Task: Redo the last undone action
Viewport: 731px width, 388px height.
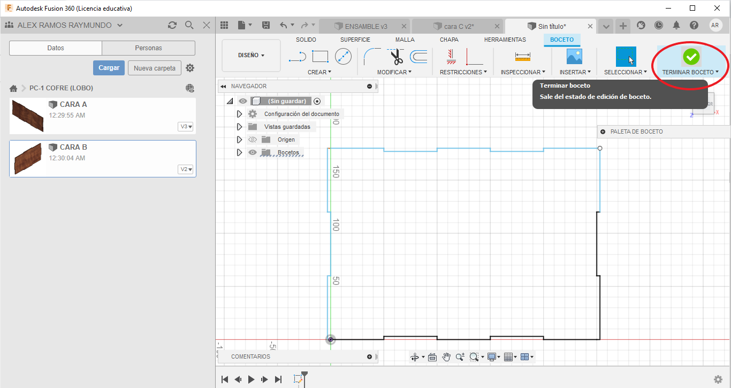Action: (x=304, y=25)
